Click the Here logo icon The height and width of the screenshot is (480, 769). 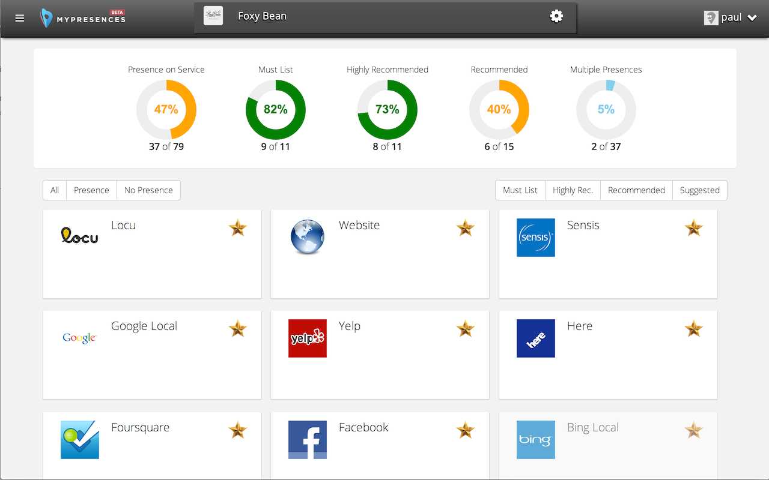(x=536, y=338)
